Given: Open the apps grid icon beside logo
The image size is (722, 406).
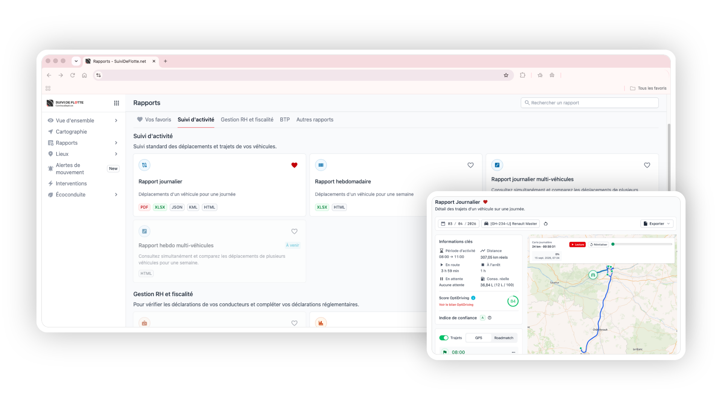Looking at the screenshot, I should (116, 103).
